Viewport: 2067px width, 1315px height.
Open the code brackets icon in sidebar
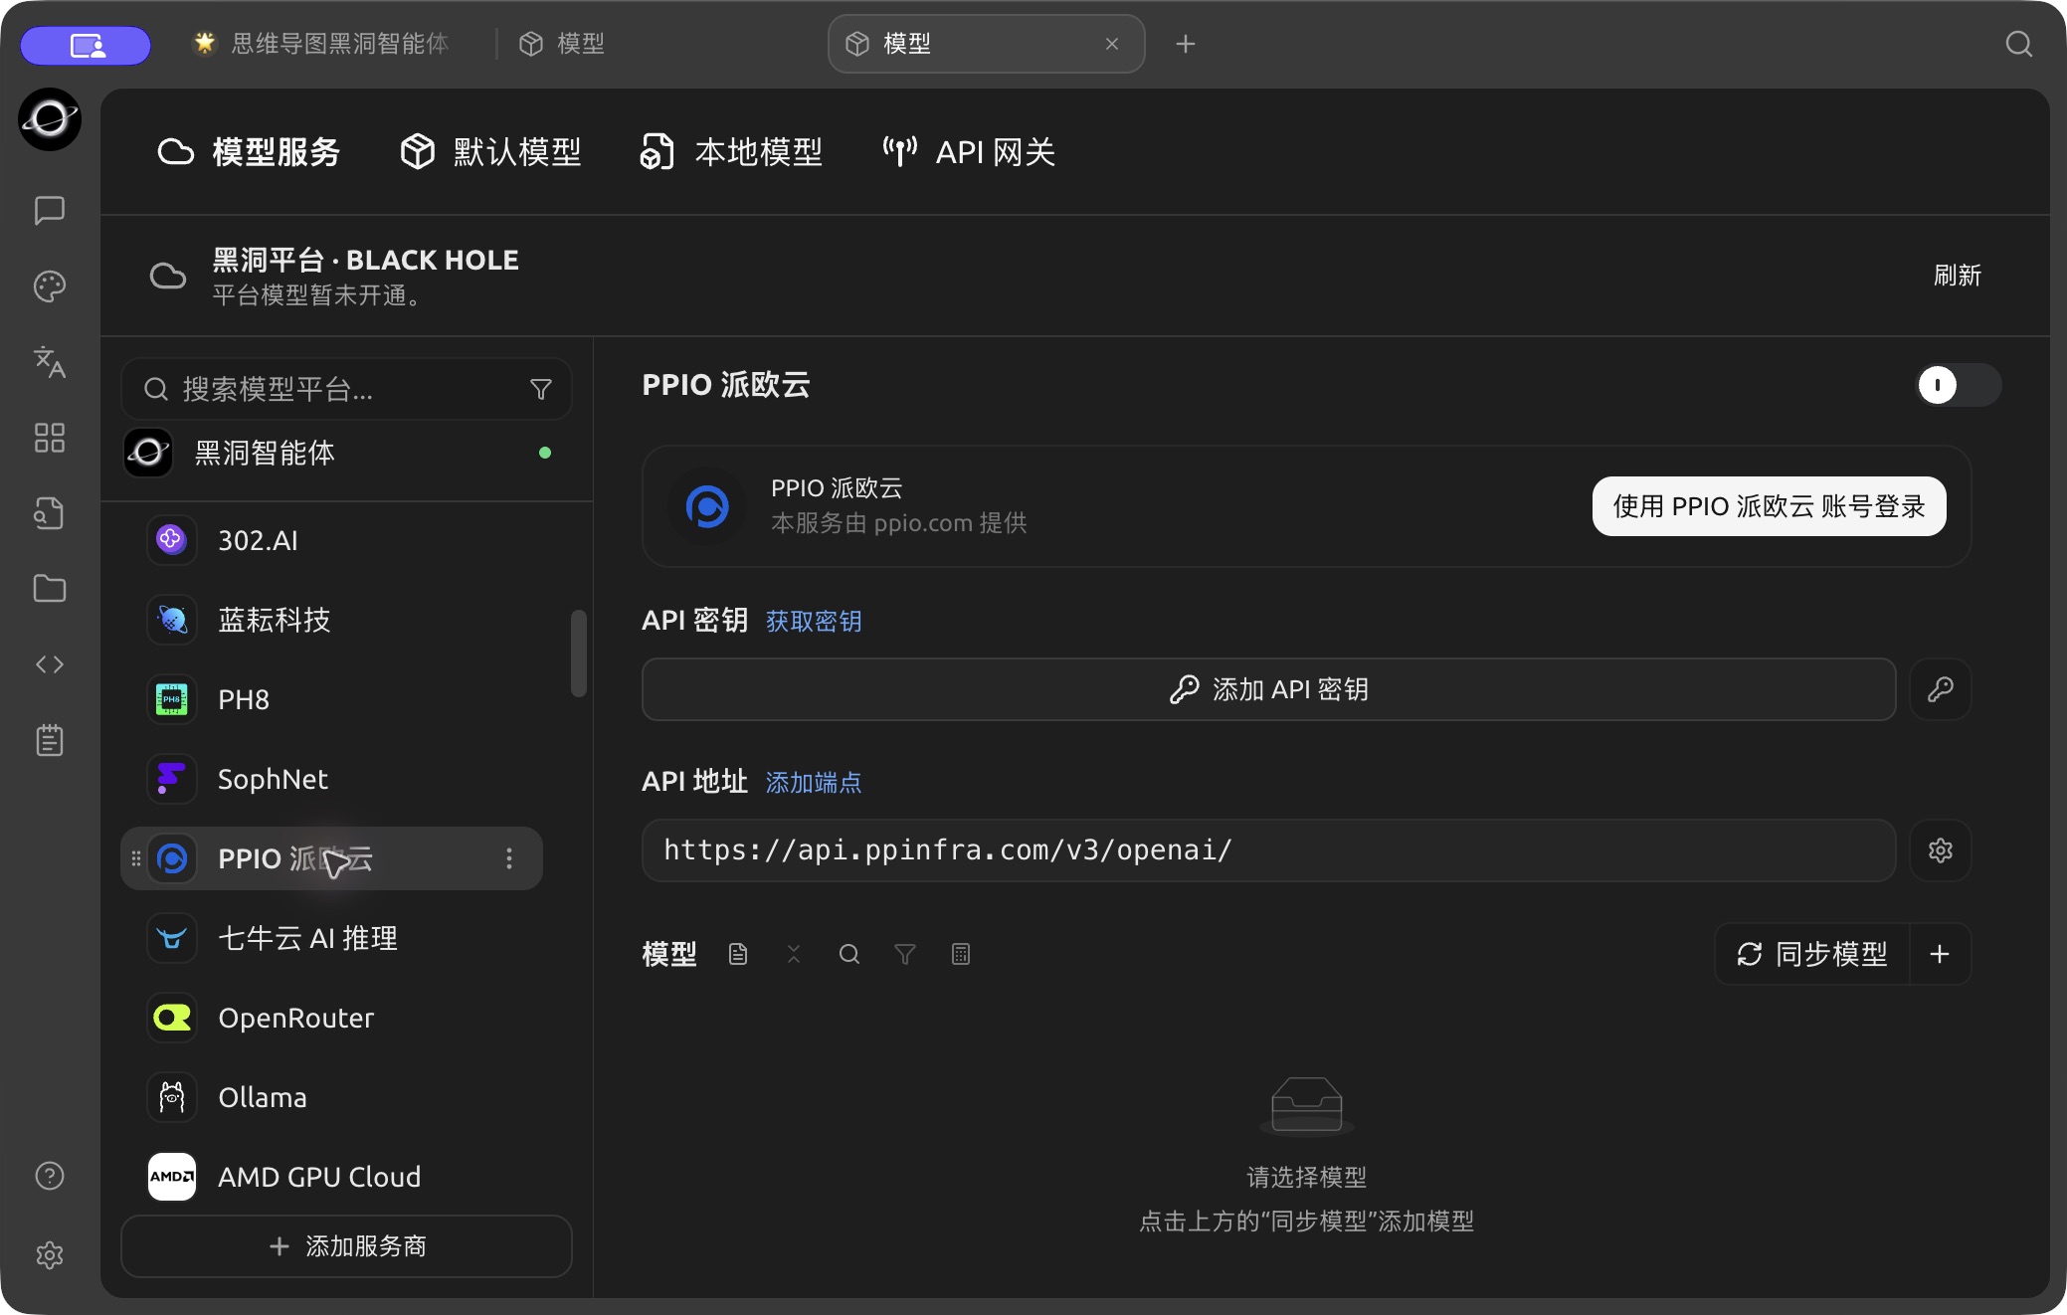pos(50,664)
